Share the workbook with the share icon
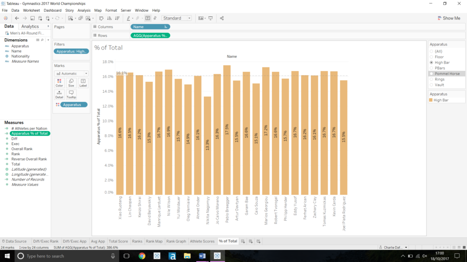The height and width of the screenshot is (262, 467). [x=222, y=18]
